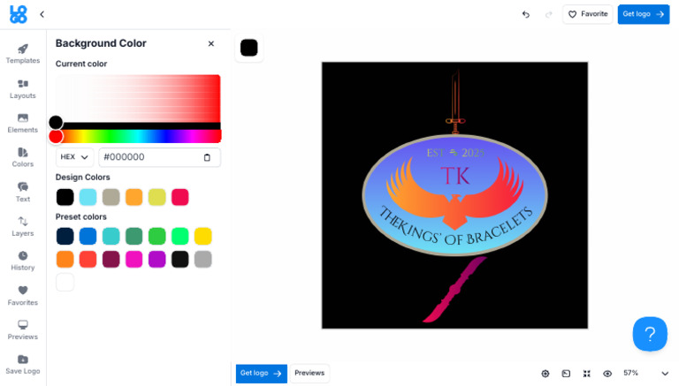
Task: Click the LOGO app home icon
Action: pos(19,14)
